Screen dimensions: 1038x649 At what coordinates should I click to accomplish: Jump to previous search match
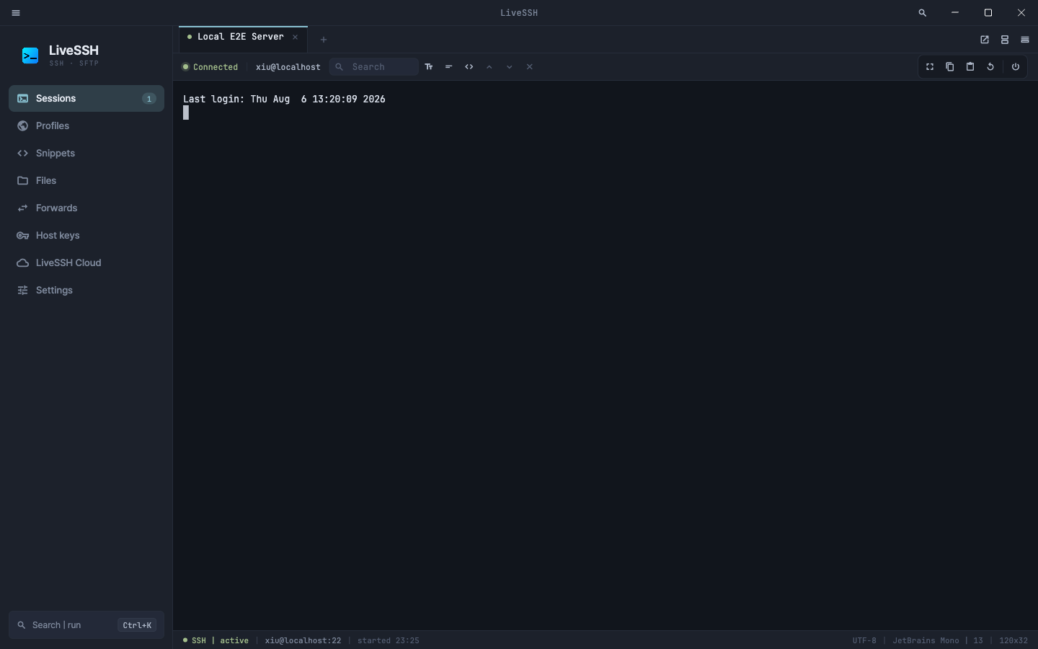coord(489,67)
